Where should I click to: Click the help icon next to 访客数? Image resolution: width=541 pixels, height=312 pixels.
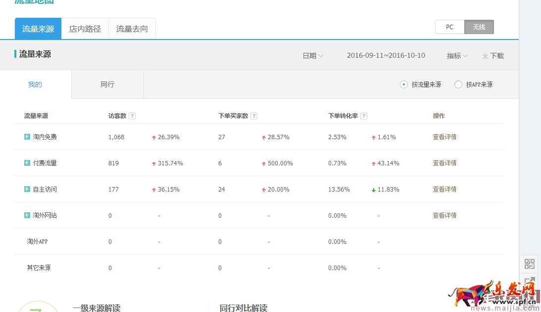(132, 116)
